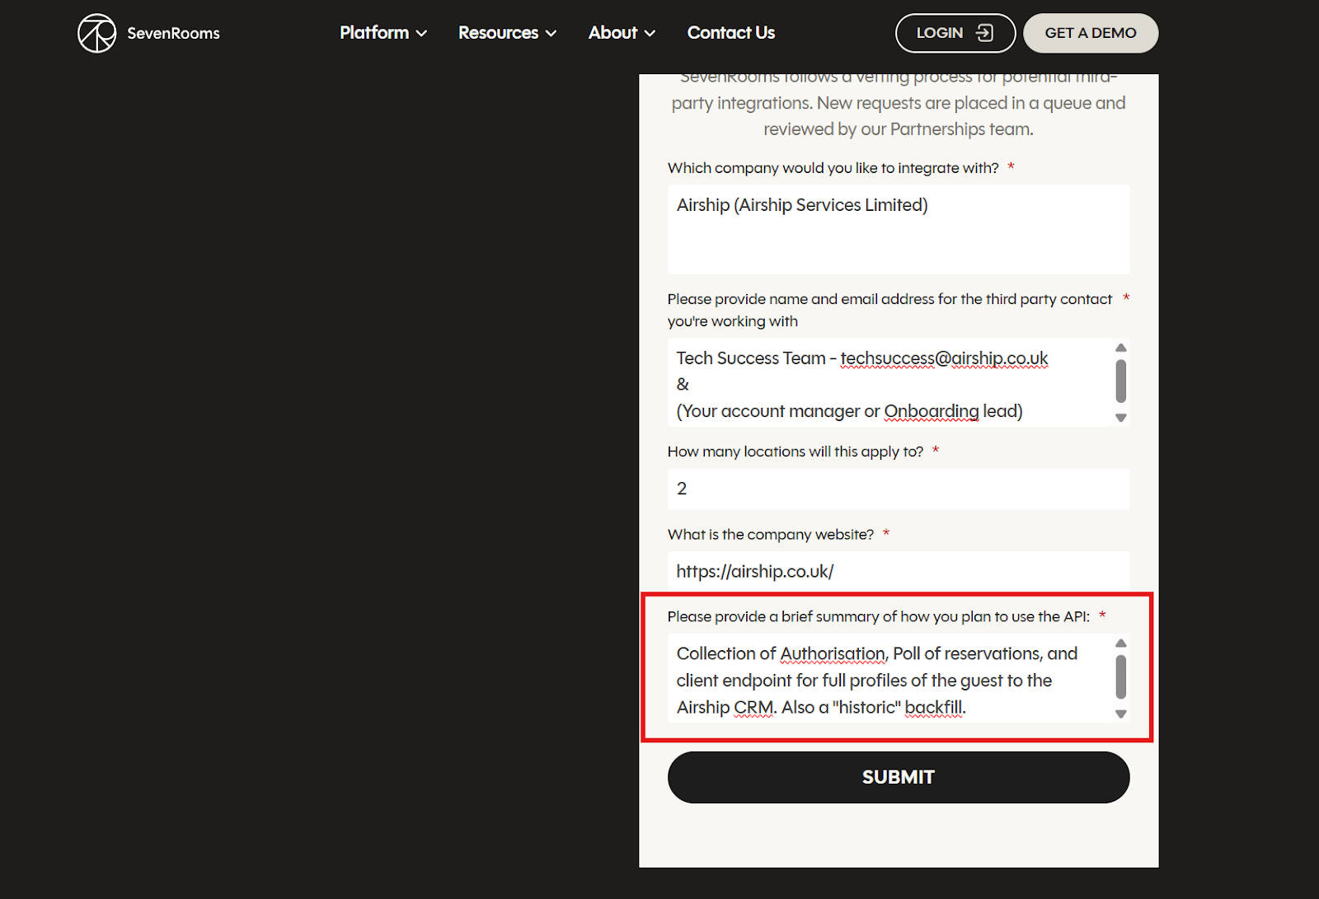Click the API usage summary text area
Image resolution: width=1319 pixels, height=899 pixels.
[890, 680]
